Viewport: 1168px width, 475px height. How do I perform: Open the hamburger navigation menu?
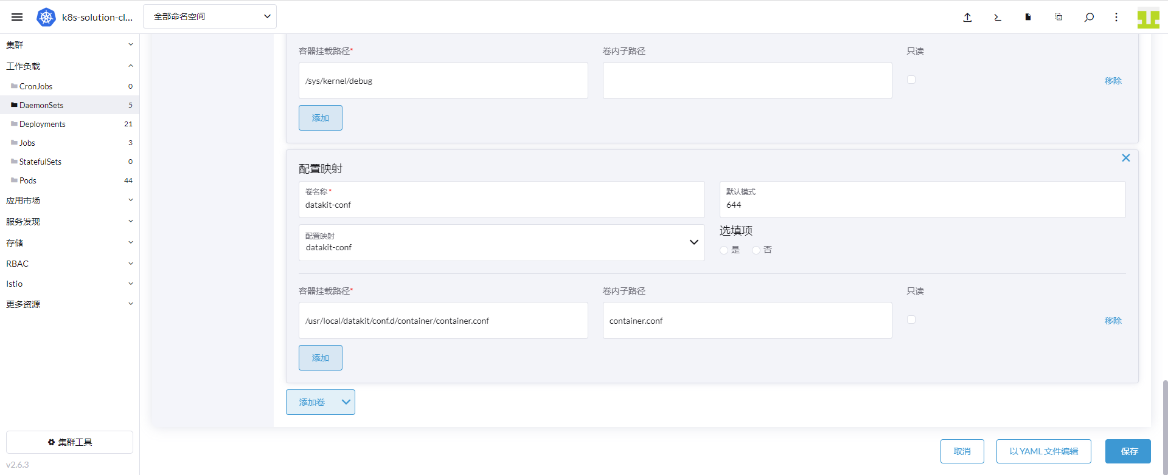pyautogui.click(x=17, y=17)
